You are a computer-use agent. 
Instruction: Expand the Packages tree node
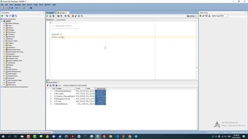(x=4, y=30)
